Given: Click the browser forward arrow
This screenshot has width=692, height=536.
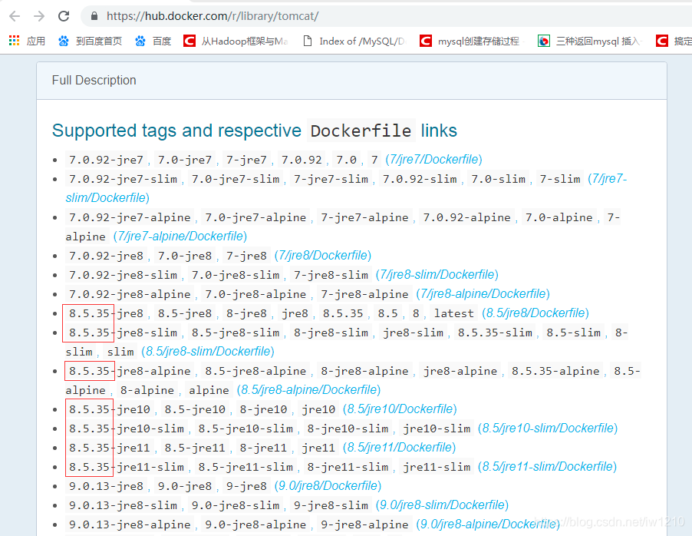Looking at the screenshot, I should tap(39, 16).
